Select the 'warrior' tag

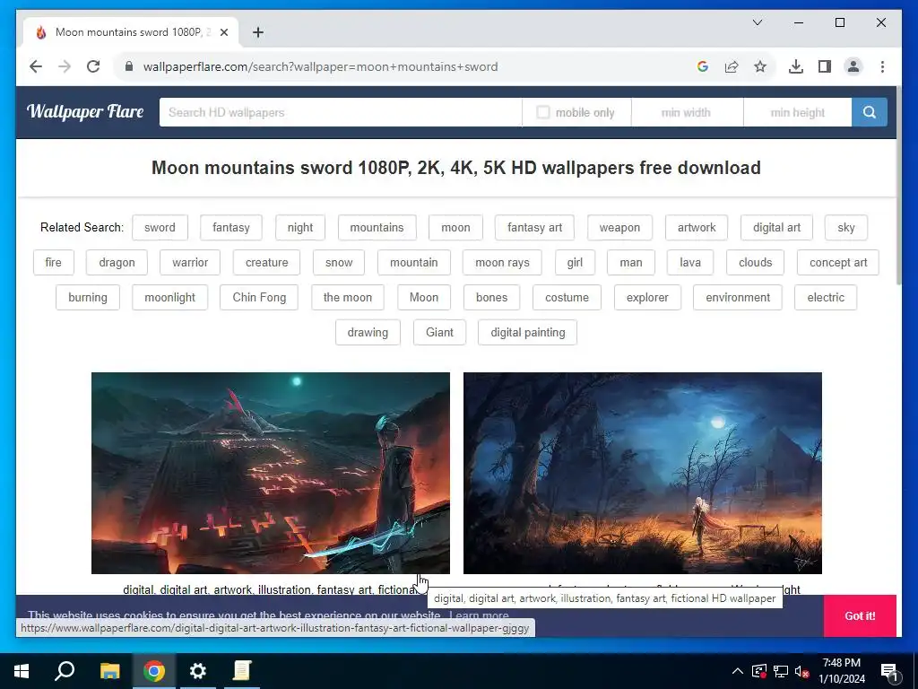pyautogui.click(x=190, y=263)
